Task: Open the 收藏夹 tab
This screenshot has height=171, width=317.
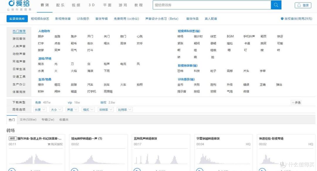Action: point(64,120)
